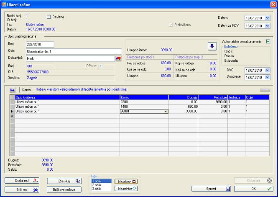Click the OIB field 555666777888
The height and width of the screenshot is (197, 278).
click(70, 72)
